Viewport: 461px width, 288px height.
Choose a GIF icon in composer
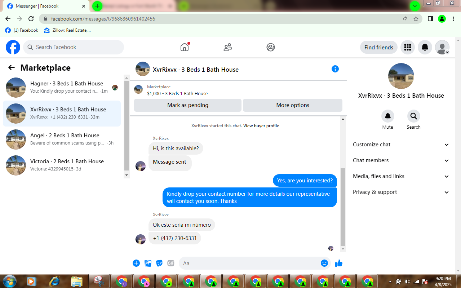click(171, 263)
